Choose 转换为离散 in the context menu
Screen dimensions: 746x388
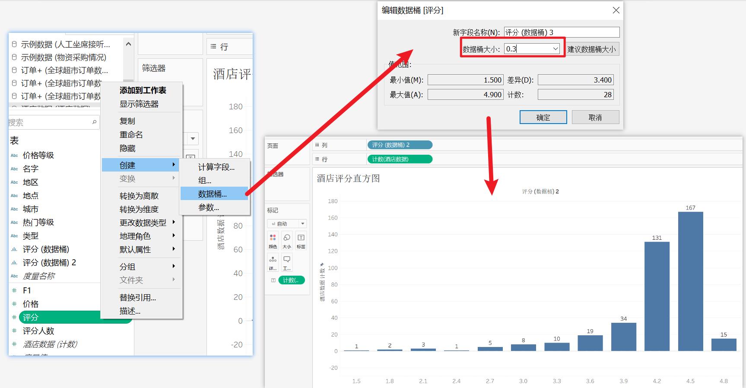[x=139, y=196]
